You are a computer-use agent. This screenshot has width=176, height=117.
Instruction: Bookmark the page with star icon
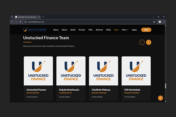coord(154,22)
